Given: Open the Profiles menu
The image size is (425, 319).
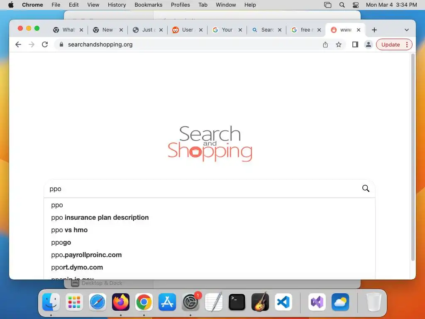Looking at the screenshot, I should click(180, 5).
